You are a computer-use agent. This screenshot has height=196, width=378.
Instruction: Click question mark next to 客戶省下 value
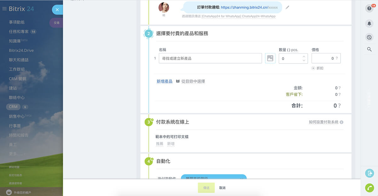(339, 95)
